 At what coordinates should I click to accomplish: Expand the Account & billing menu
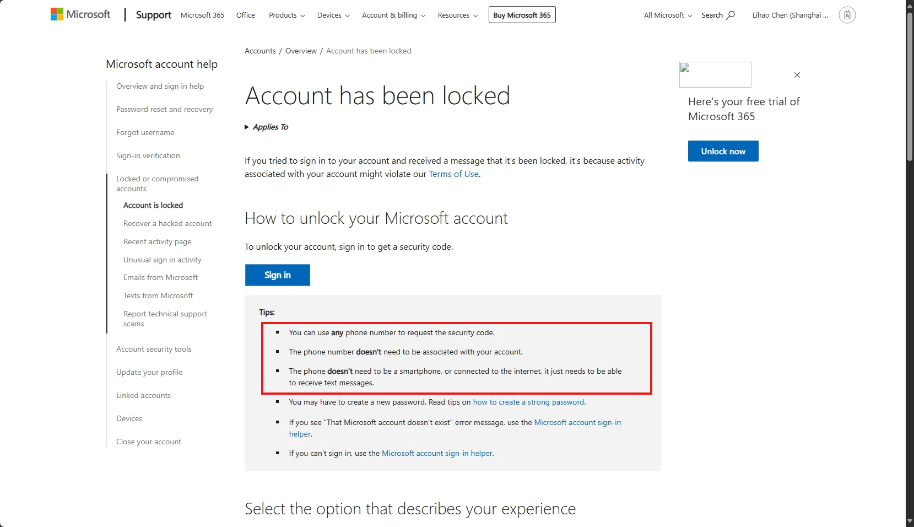[x=394, y=15]
